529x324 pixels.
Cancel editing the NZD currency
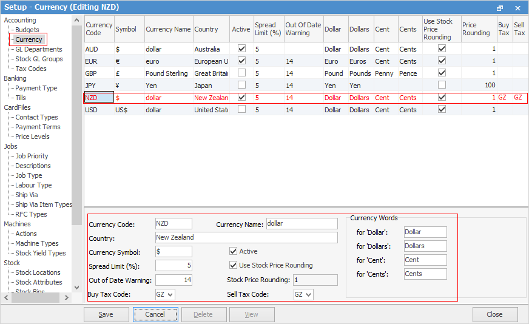[x=155, y=314]
